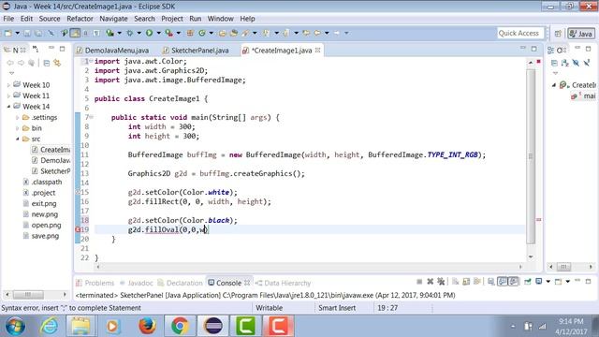599x337 pixels.
Task: Switch to the Javadoc tab
Action: click(136, 283)
